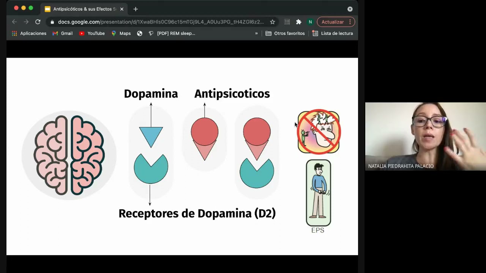
Task: Click the brain illustration on slide
Action: click(x=69, y=155)
